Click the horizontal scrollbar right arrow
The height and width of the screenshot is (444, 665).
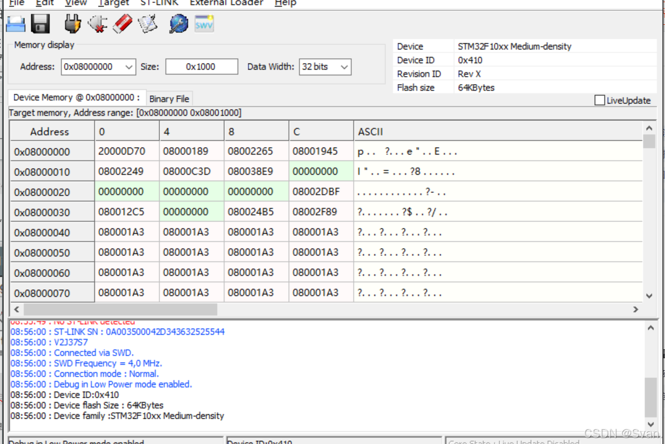[635, 309]
